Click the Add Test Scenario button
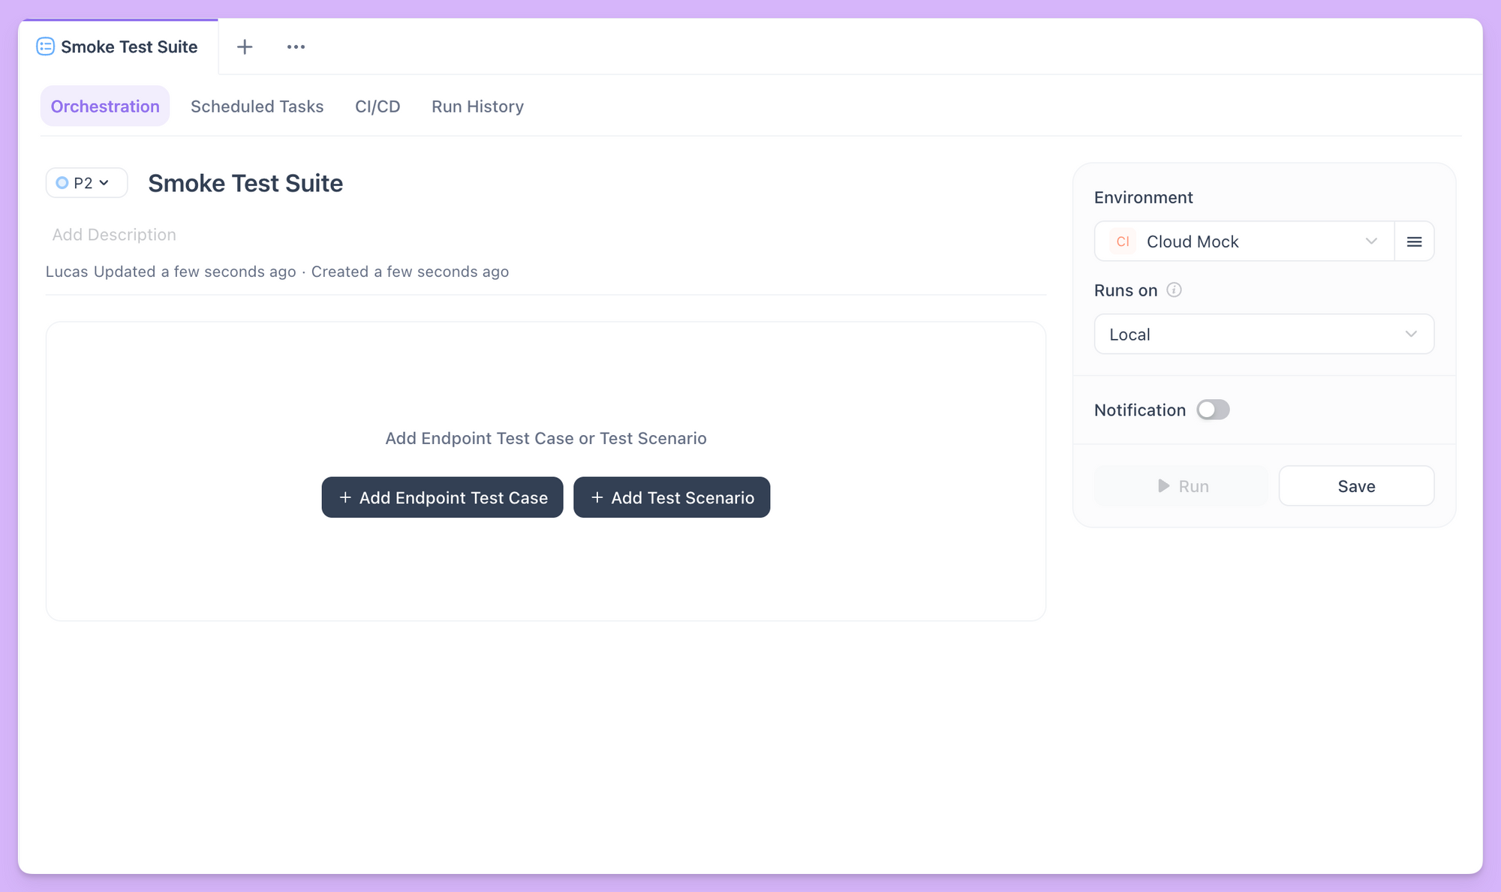The height and width of the screenshot is (892, 1501). pyautogui.click(x=671, y=497)
